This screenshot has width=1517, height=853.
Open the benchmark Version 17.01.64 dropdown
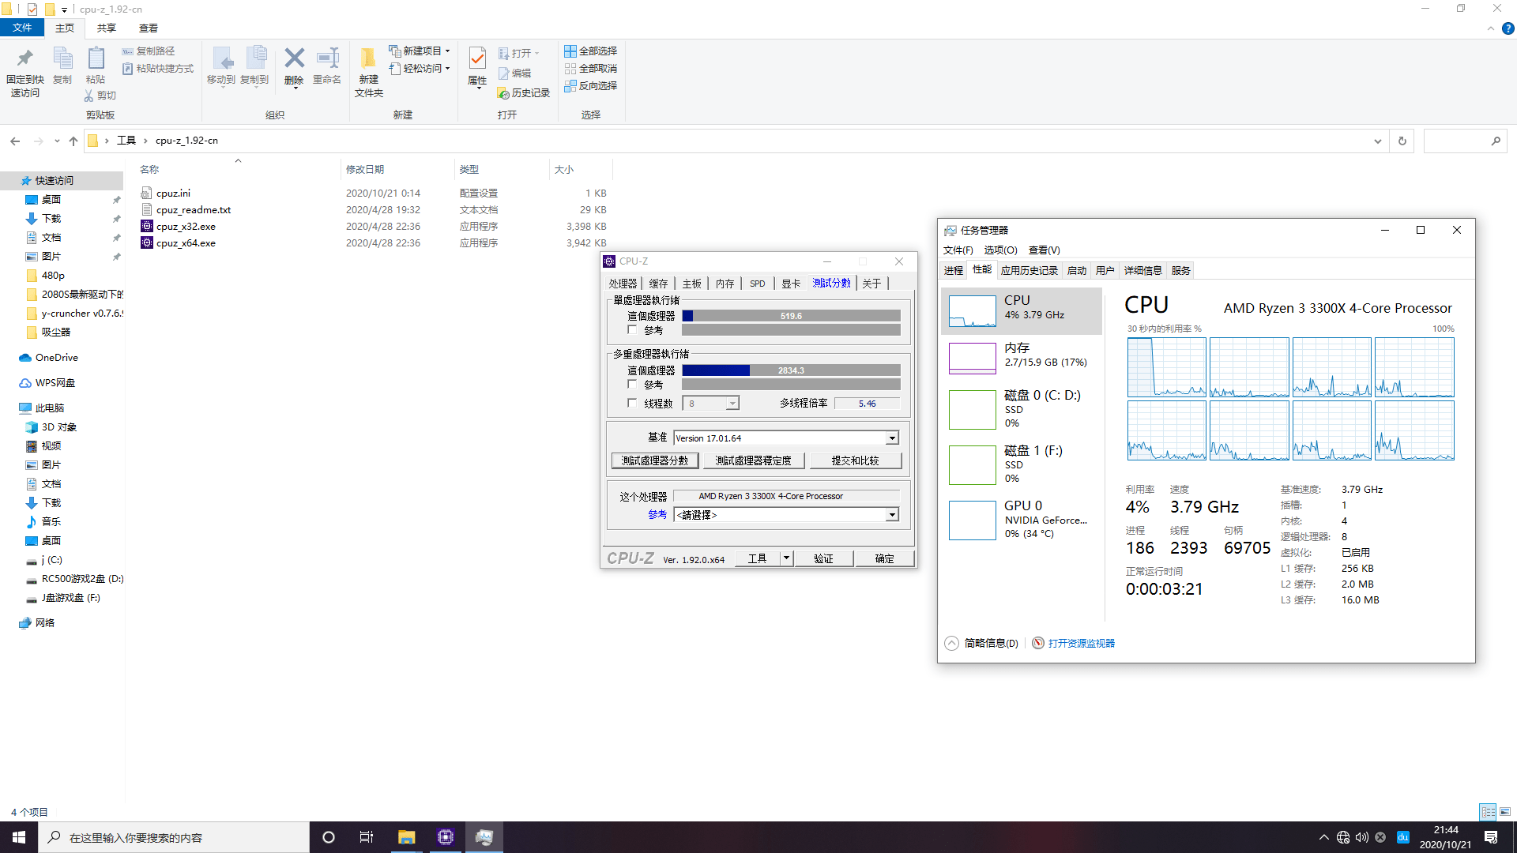click(892, 438)
